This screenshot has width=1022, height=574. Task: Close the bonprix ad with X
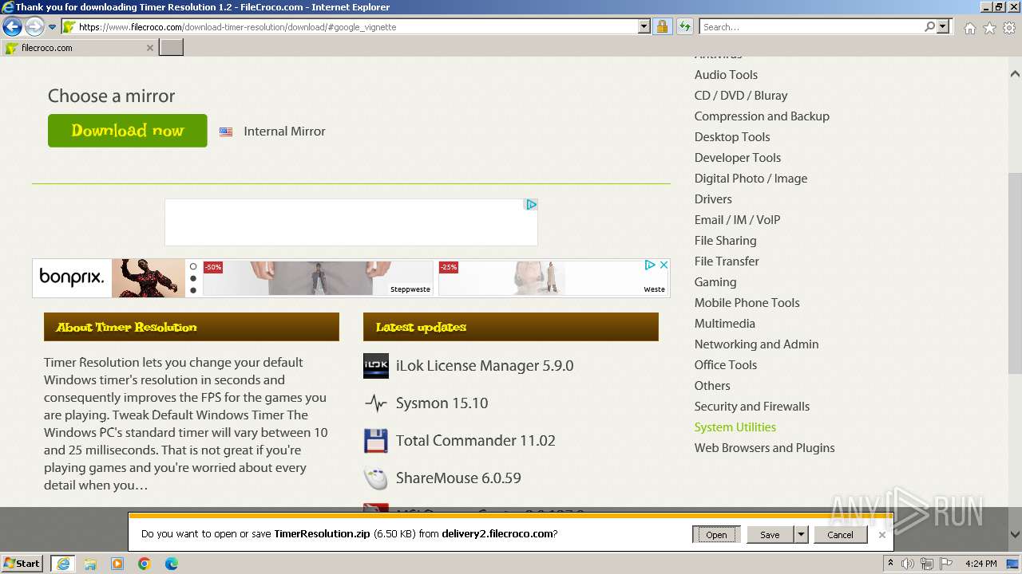click(664, 265)
